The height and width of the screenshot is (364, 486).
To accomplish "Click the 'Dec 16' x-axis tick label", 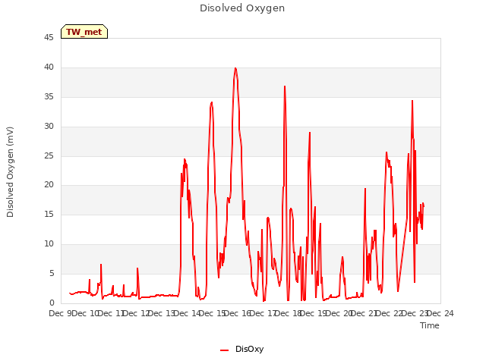I will (x=238, y=313).
